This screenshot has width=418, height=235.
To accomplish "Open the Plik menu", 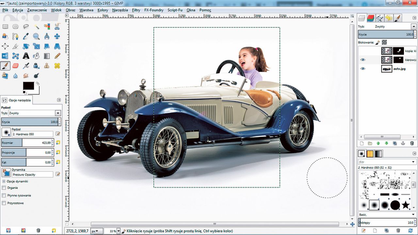I will (5, 10).
